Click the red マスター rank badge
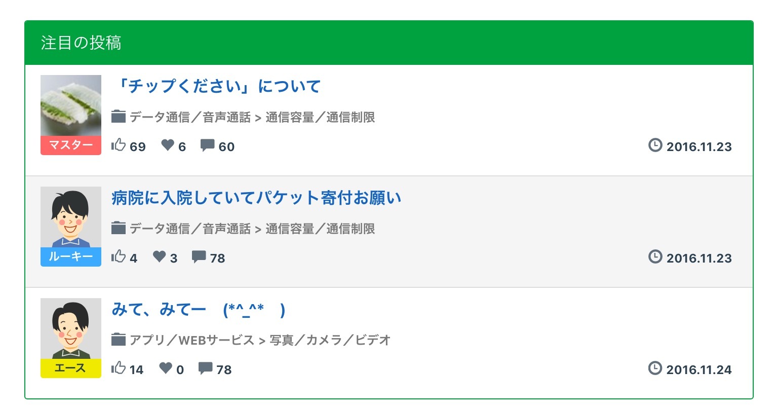 click(x=71, y=145)
